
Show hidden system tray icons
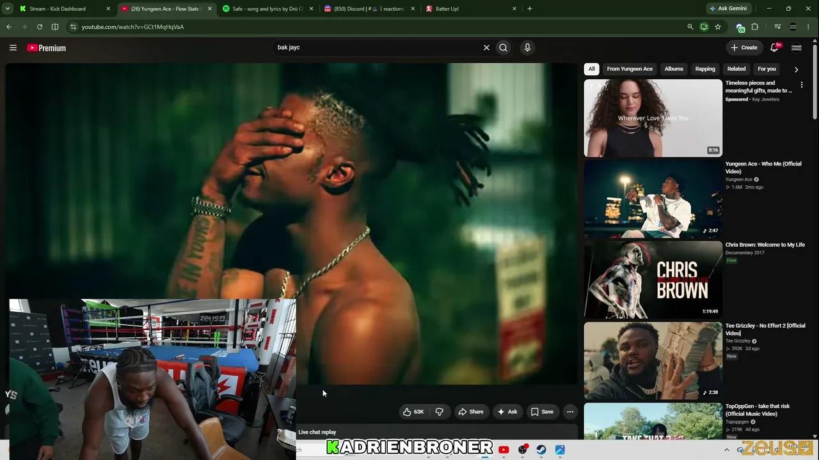coord(726,450)
